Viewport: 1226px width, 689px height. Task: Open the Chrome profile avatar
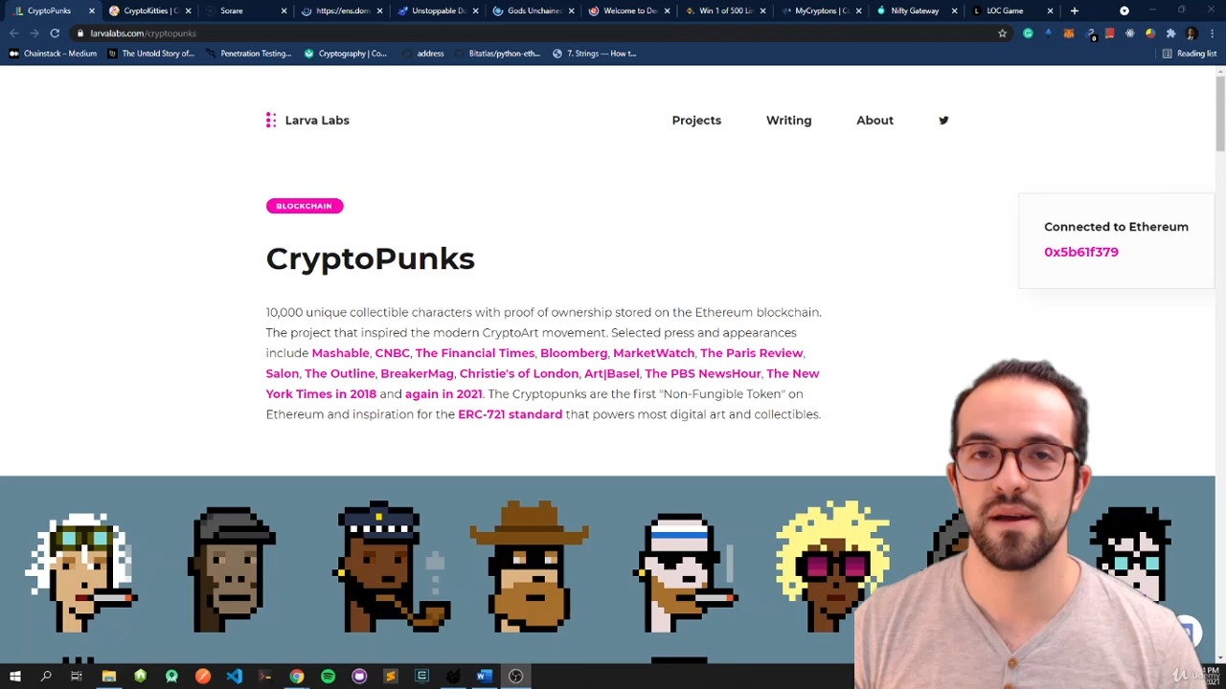click(1192, 33)
